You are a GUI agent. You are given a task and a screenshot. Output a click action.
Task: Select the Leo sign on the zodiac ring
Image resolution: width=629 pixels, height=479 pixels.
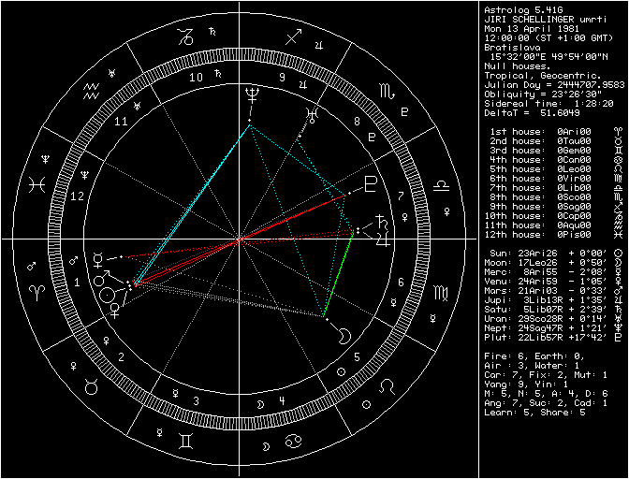coord(386,385)
